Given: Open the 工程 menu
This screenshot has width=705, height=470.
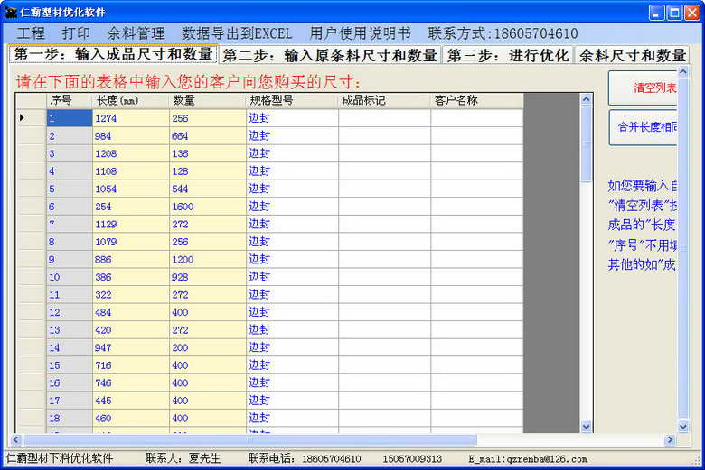Looking at the screenshot, I should 31,33.
